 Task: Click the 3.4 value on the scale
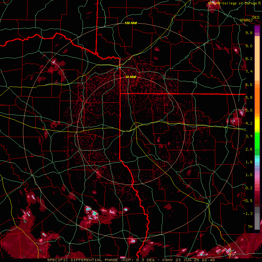pos(249,136)
